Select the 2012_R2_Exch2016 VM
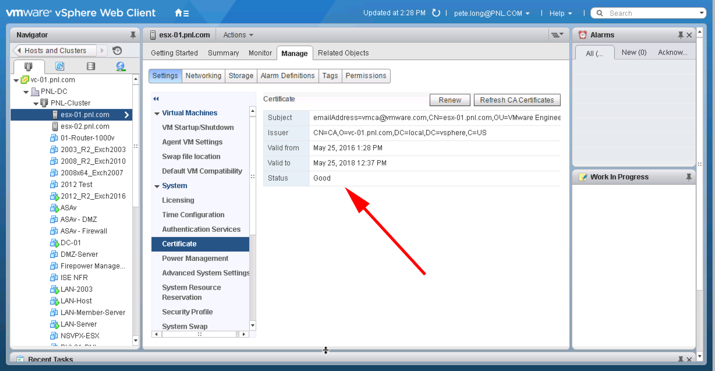This screenshot has width=715, height=371. click(x=93, y=196)
